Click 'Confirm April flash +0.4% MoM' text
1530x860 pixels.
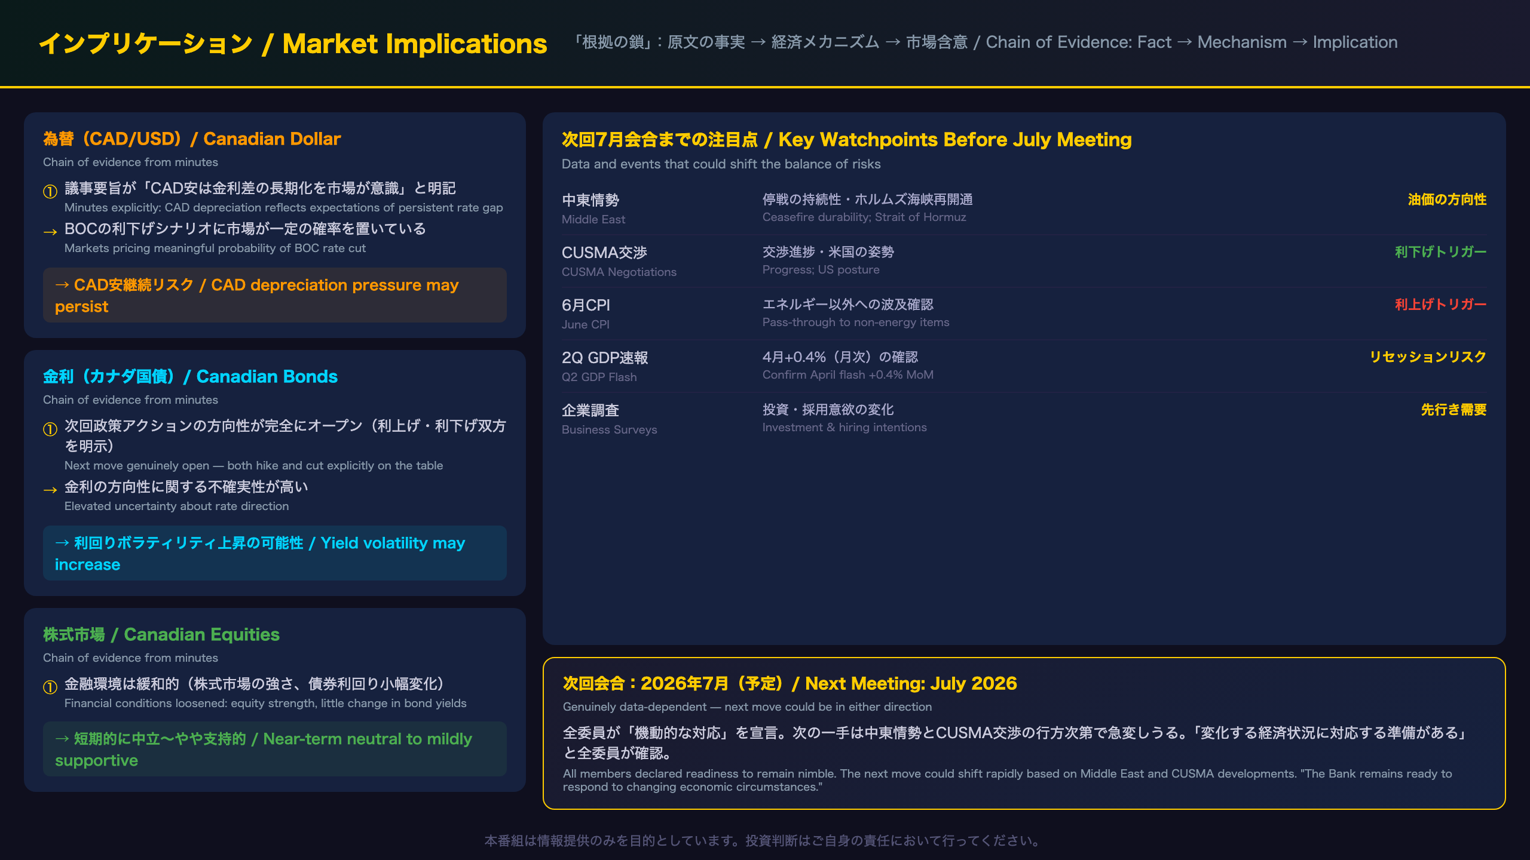coord(848,374)
